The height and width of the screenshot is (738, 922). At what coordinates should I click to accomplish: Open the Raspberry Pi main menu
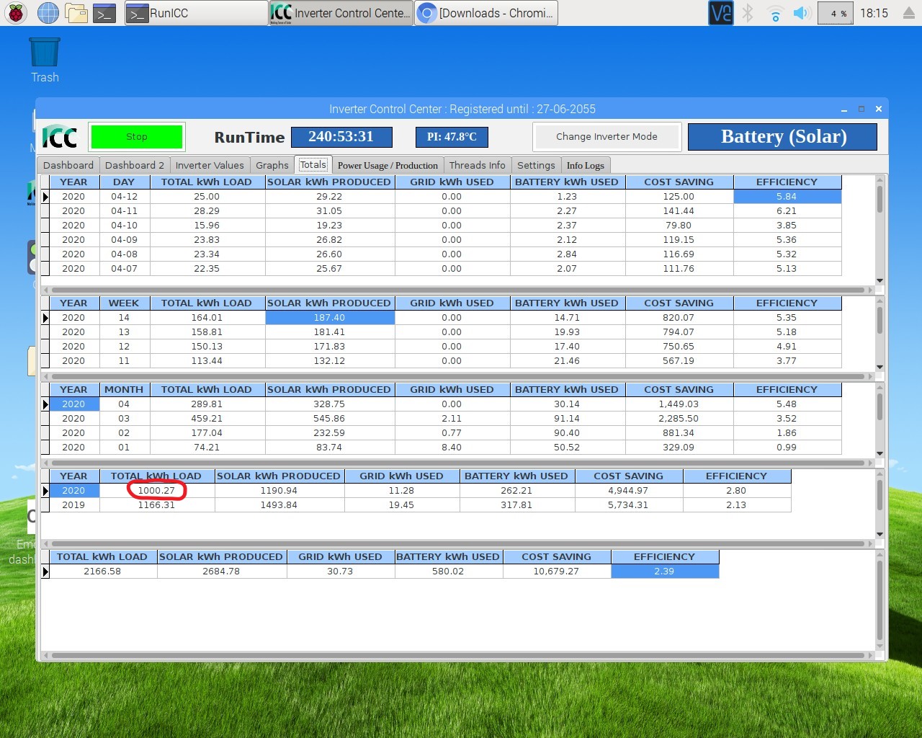point(16,13)
